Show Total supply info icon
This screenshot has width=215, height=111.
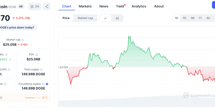41,70
